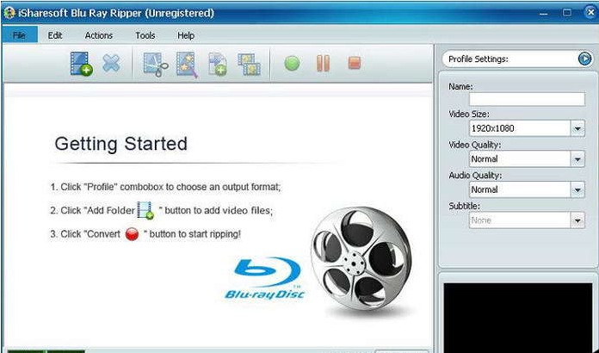This screenshot has width=599, height=353.
Task: Open the Actions menu
Action: pos(99,35)
